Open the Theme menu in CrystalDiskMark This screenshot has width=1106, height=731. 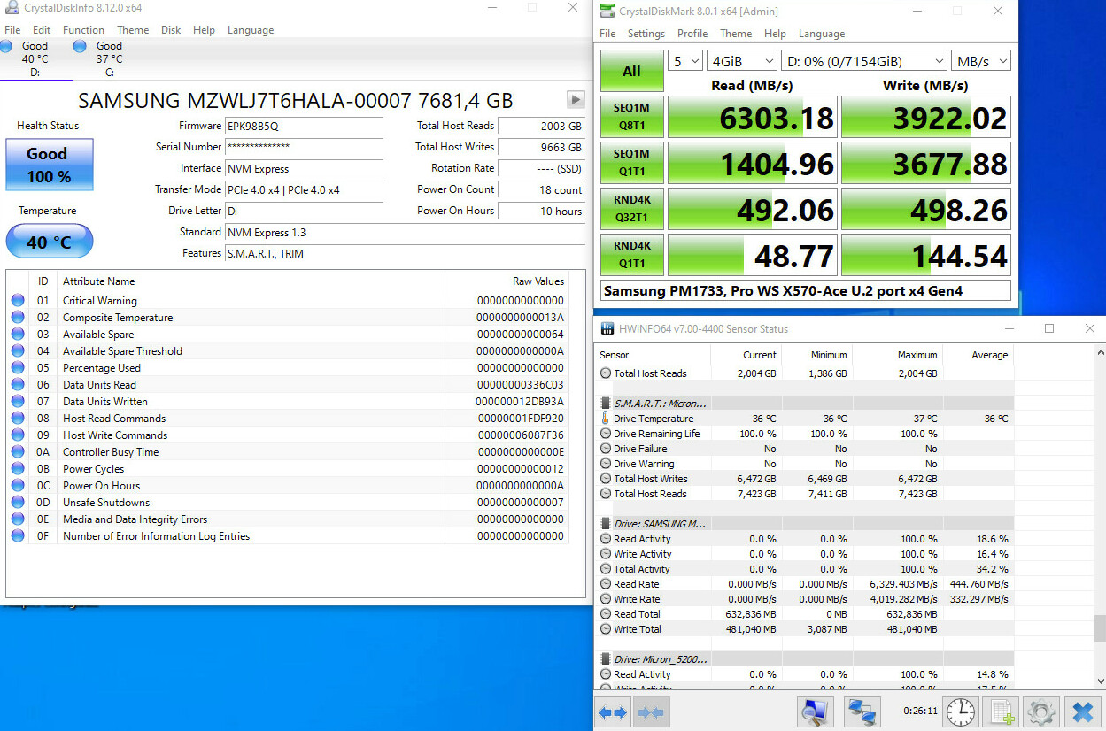736,34
